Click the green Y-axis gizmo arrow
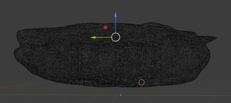Screen dimensions: 231x103 101,38
